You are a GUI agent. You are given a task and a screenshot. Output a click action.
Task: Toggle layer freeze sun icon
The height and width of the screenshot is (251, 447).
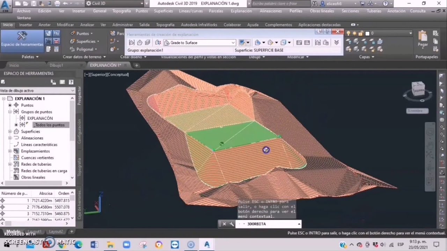354,33
